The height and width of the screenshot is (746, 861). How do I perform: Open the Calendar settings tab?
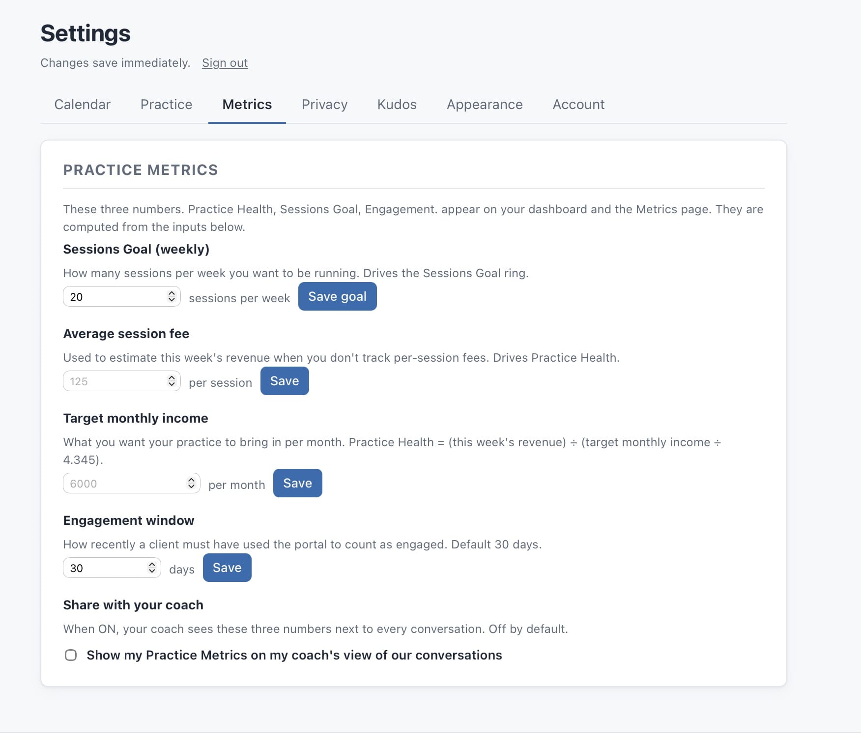(x=82, y=104)
